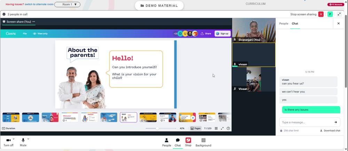The width and height of the screenshot is (348, 151).
Task: Send chat message arrow icon
Action: (x=335, y=122)
